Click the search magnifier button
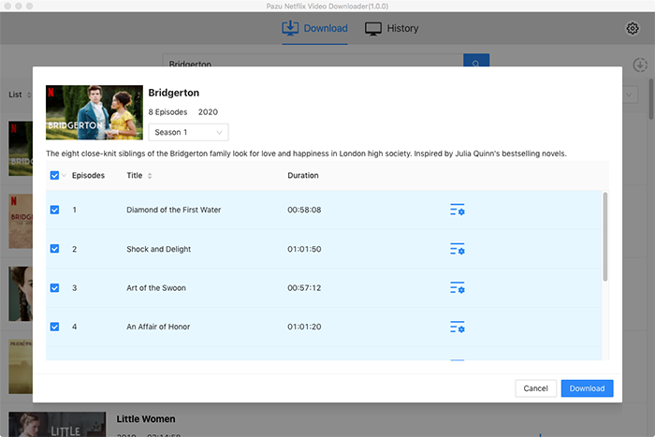 pos(476,61)
